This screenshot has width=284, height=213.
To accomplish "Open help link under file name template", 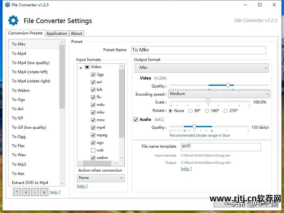I will 186,169.
